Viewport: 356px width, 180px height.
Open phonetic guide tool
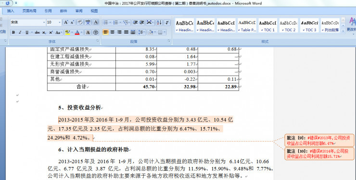88,22
